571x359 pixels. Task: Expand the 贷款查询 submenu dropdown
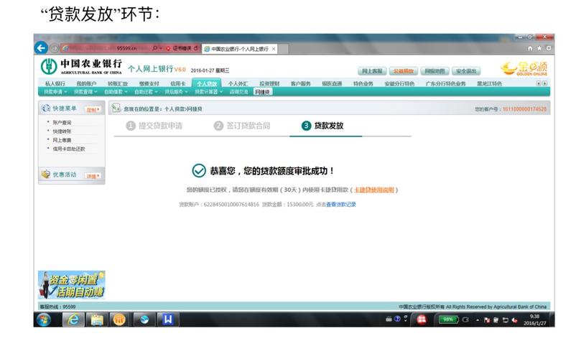(x=85, y=92)
